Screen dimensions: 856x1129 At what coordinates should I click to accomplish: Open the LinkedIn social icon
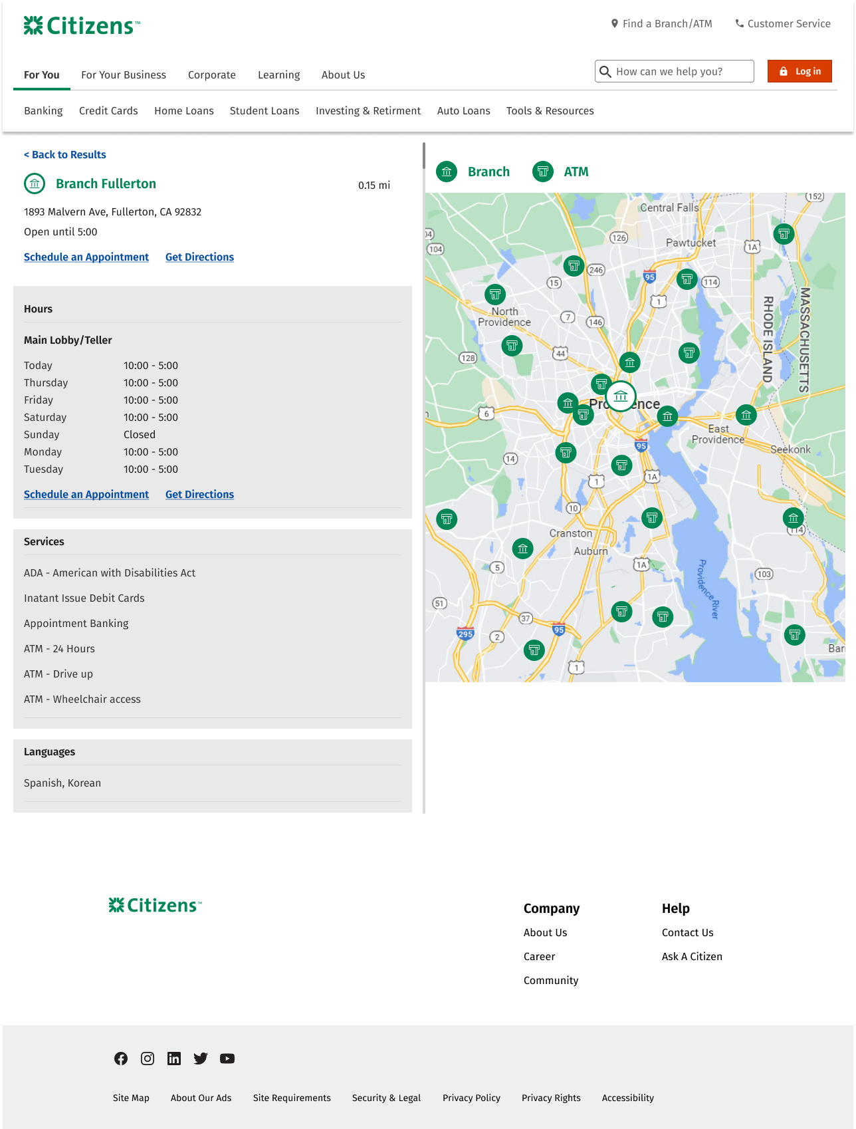[x=174, y=1059]
